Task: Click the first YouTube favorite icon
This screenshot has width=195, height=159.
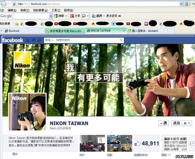Action: pos(56,24)
